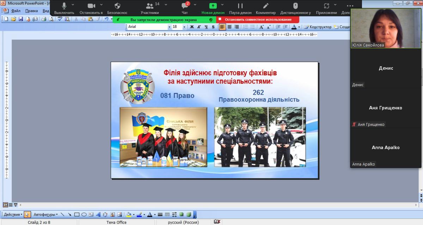Toggle italic formatting (К)
The width and height of the screenshot is (423, 225).
click(199, 27)
